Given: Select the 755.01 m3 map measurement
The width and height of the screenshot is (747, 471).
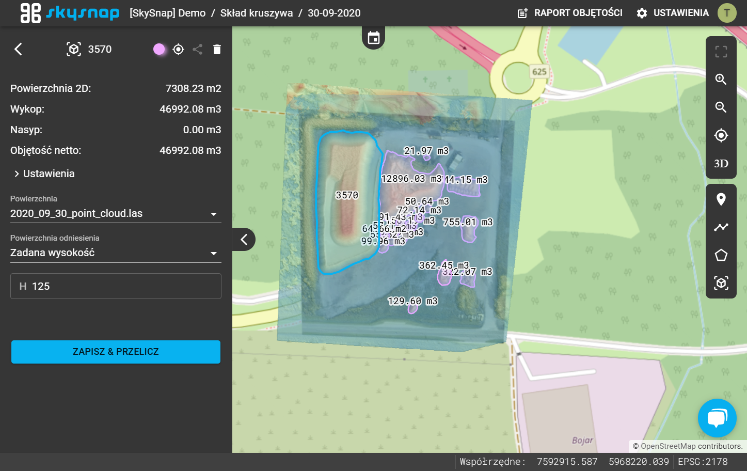Looking at the screenshot, I should (468, 222).
